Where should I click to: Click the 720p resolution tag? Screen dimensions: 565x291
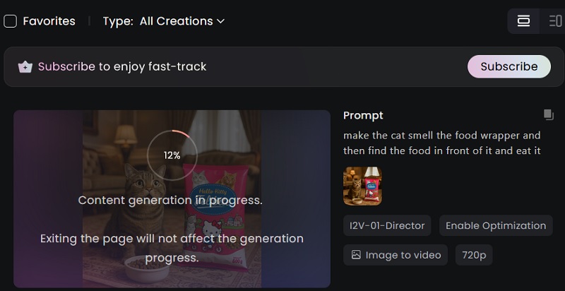(474, 255)
